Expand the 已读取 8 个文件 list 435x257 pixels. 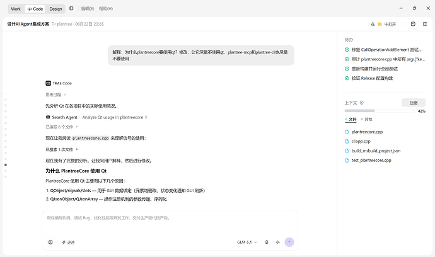(x=62, y=127)
